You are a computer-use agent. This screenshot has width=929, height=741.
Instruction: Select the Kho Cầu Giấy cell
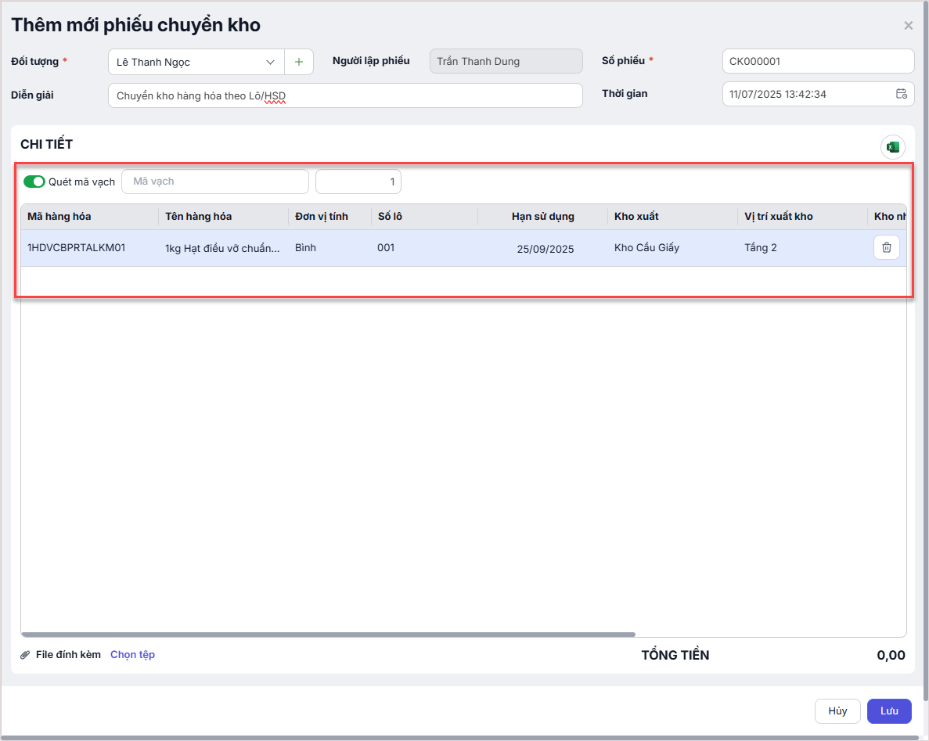point(646,248)
